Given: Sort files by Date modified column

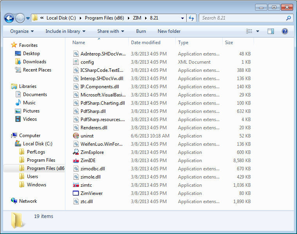Looking at the screenshot, I should click(x=146, y=43).
